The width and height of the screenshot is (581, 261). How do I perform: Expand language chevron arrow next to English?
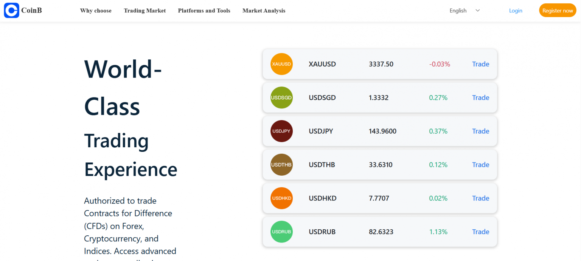(478, 11)
